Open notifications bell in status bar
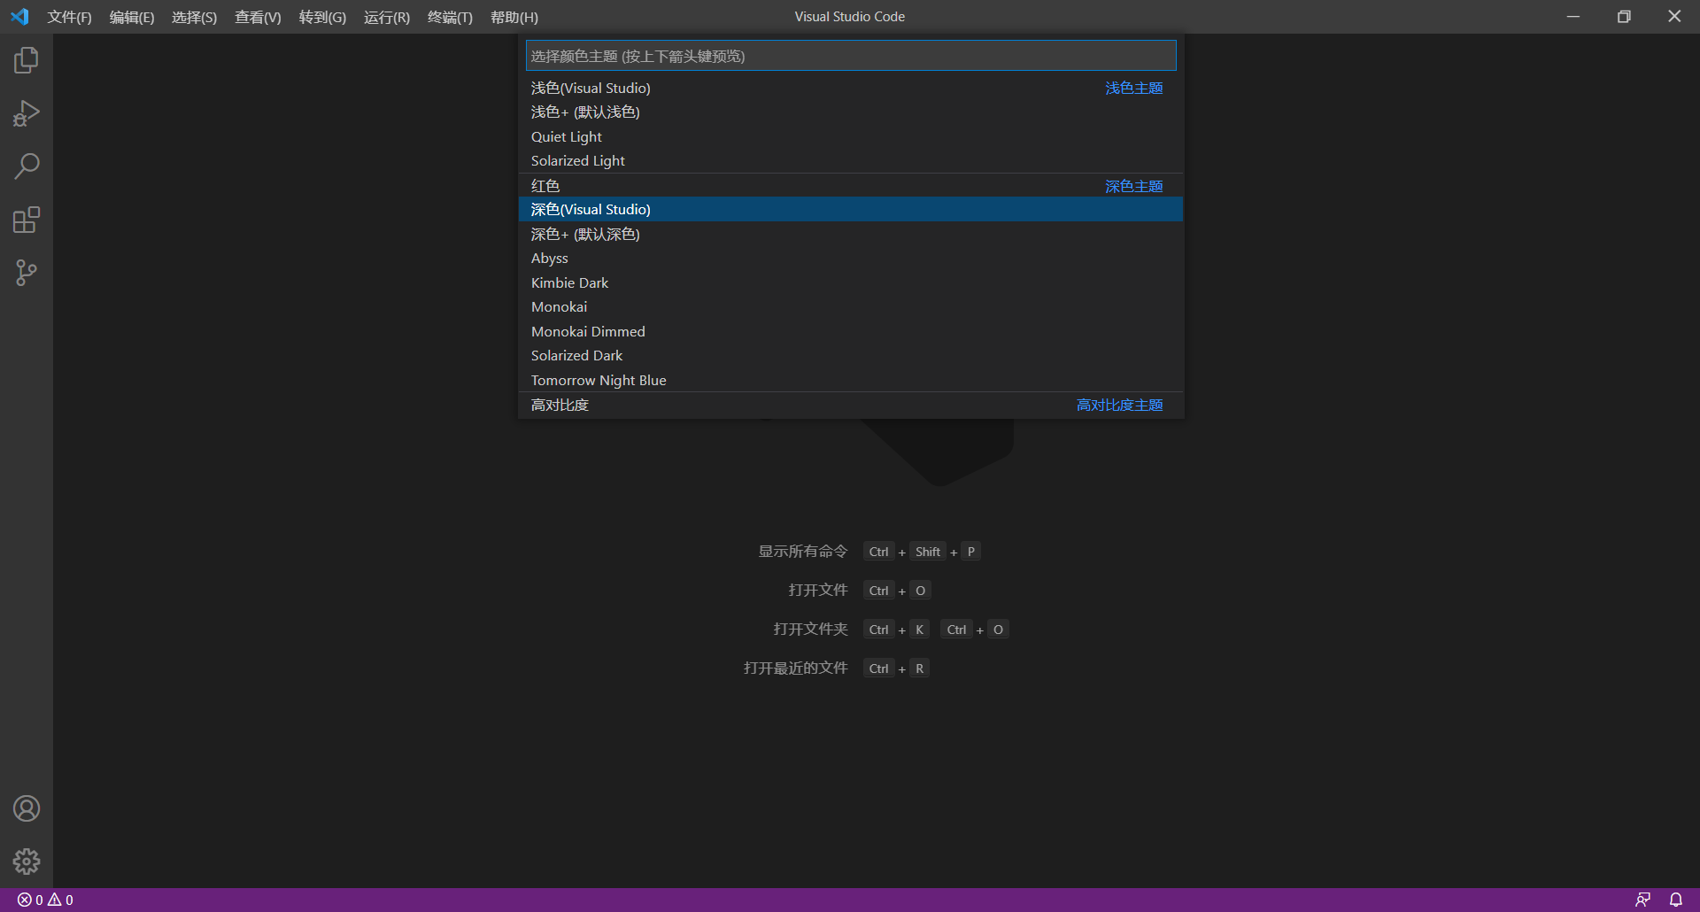The height and width of the screenshot is (912, 1700). point(1676,900)
